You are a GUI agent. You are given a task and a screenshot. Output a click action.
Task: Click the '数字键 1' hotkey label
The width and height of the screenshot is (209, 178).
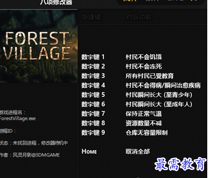click(x=93, y=57)
